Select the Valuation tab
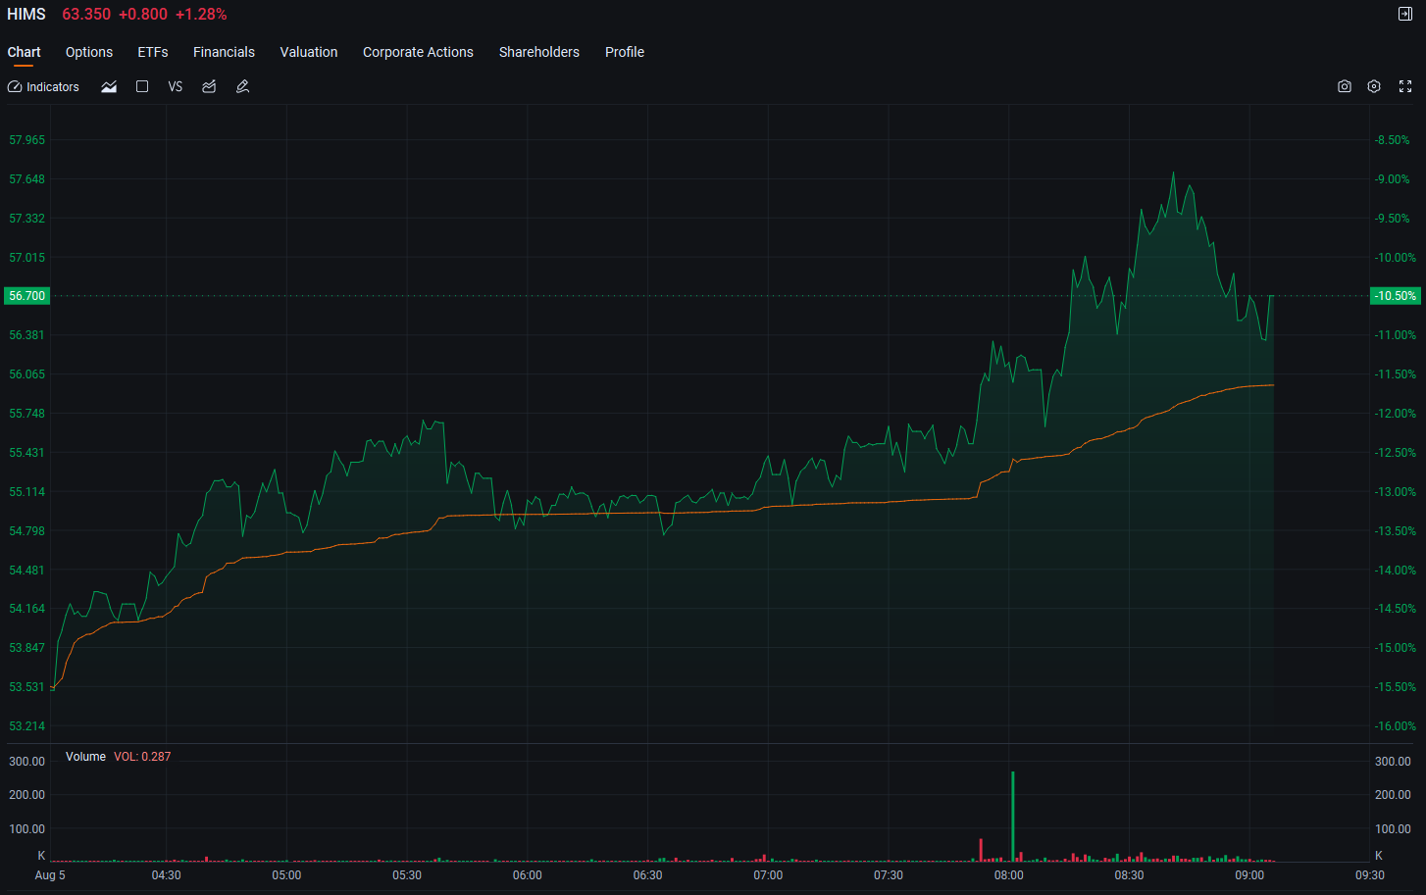Viewport: 1426px width, 895px height. pos(309,52)
